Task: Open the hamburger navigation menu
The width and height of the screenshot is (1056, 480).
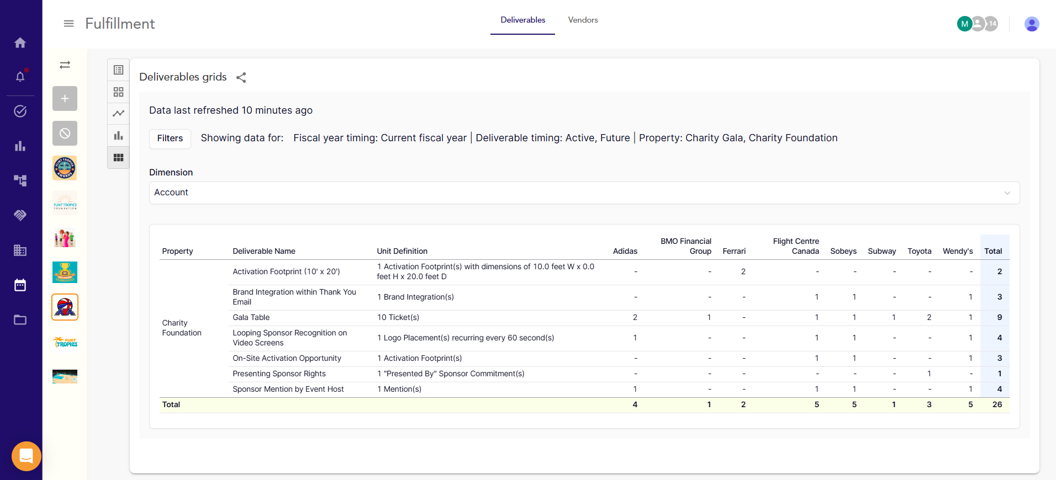Action: coord(68,23)
